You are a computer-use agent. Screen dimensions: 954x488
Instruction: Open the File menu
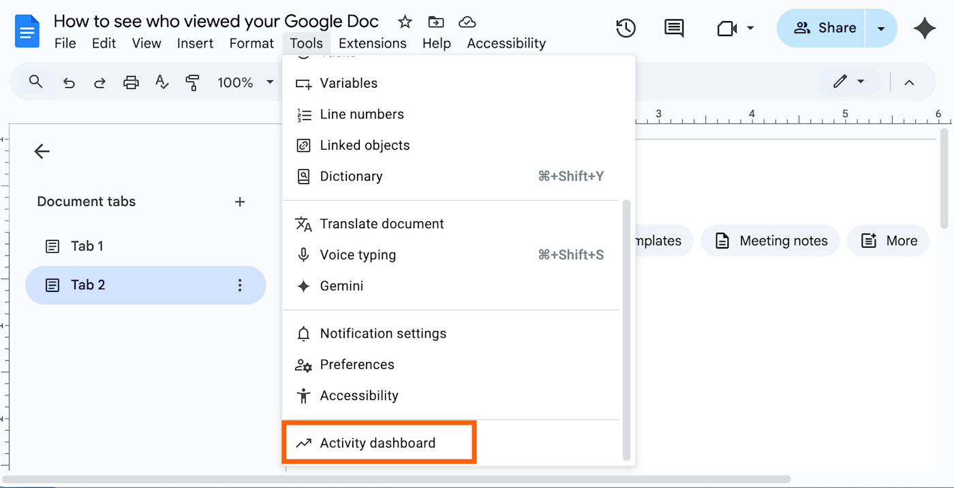(65, 43)
